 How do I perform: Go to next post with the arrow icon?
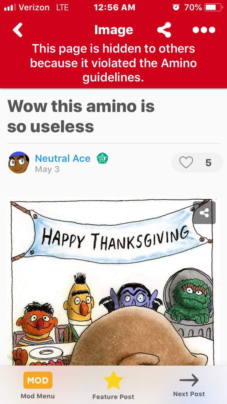pos(189,380)
